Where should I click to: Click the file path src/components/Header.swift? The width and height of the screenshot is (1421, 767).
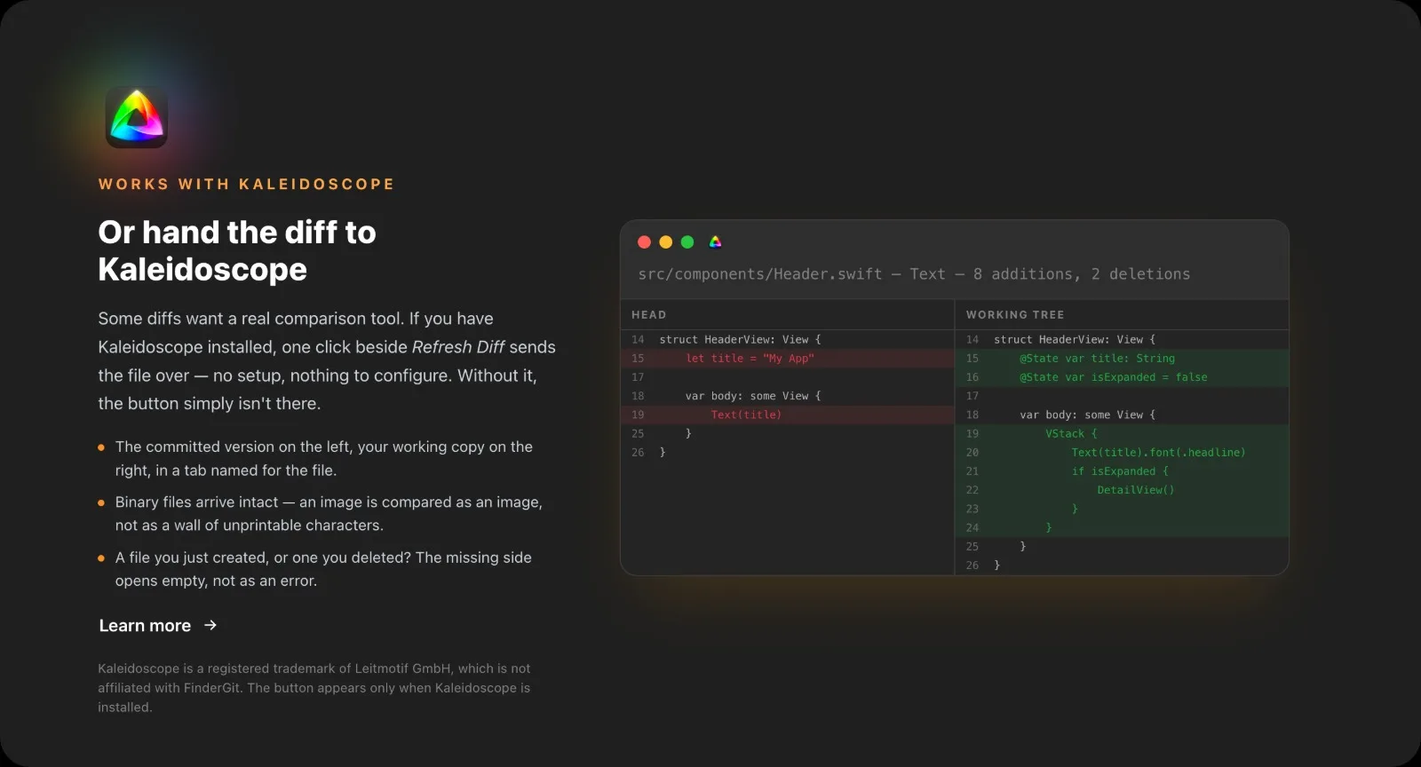pyautogui.click(x=760, y=274)
